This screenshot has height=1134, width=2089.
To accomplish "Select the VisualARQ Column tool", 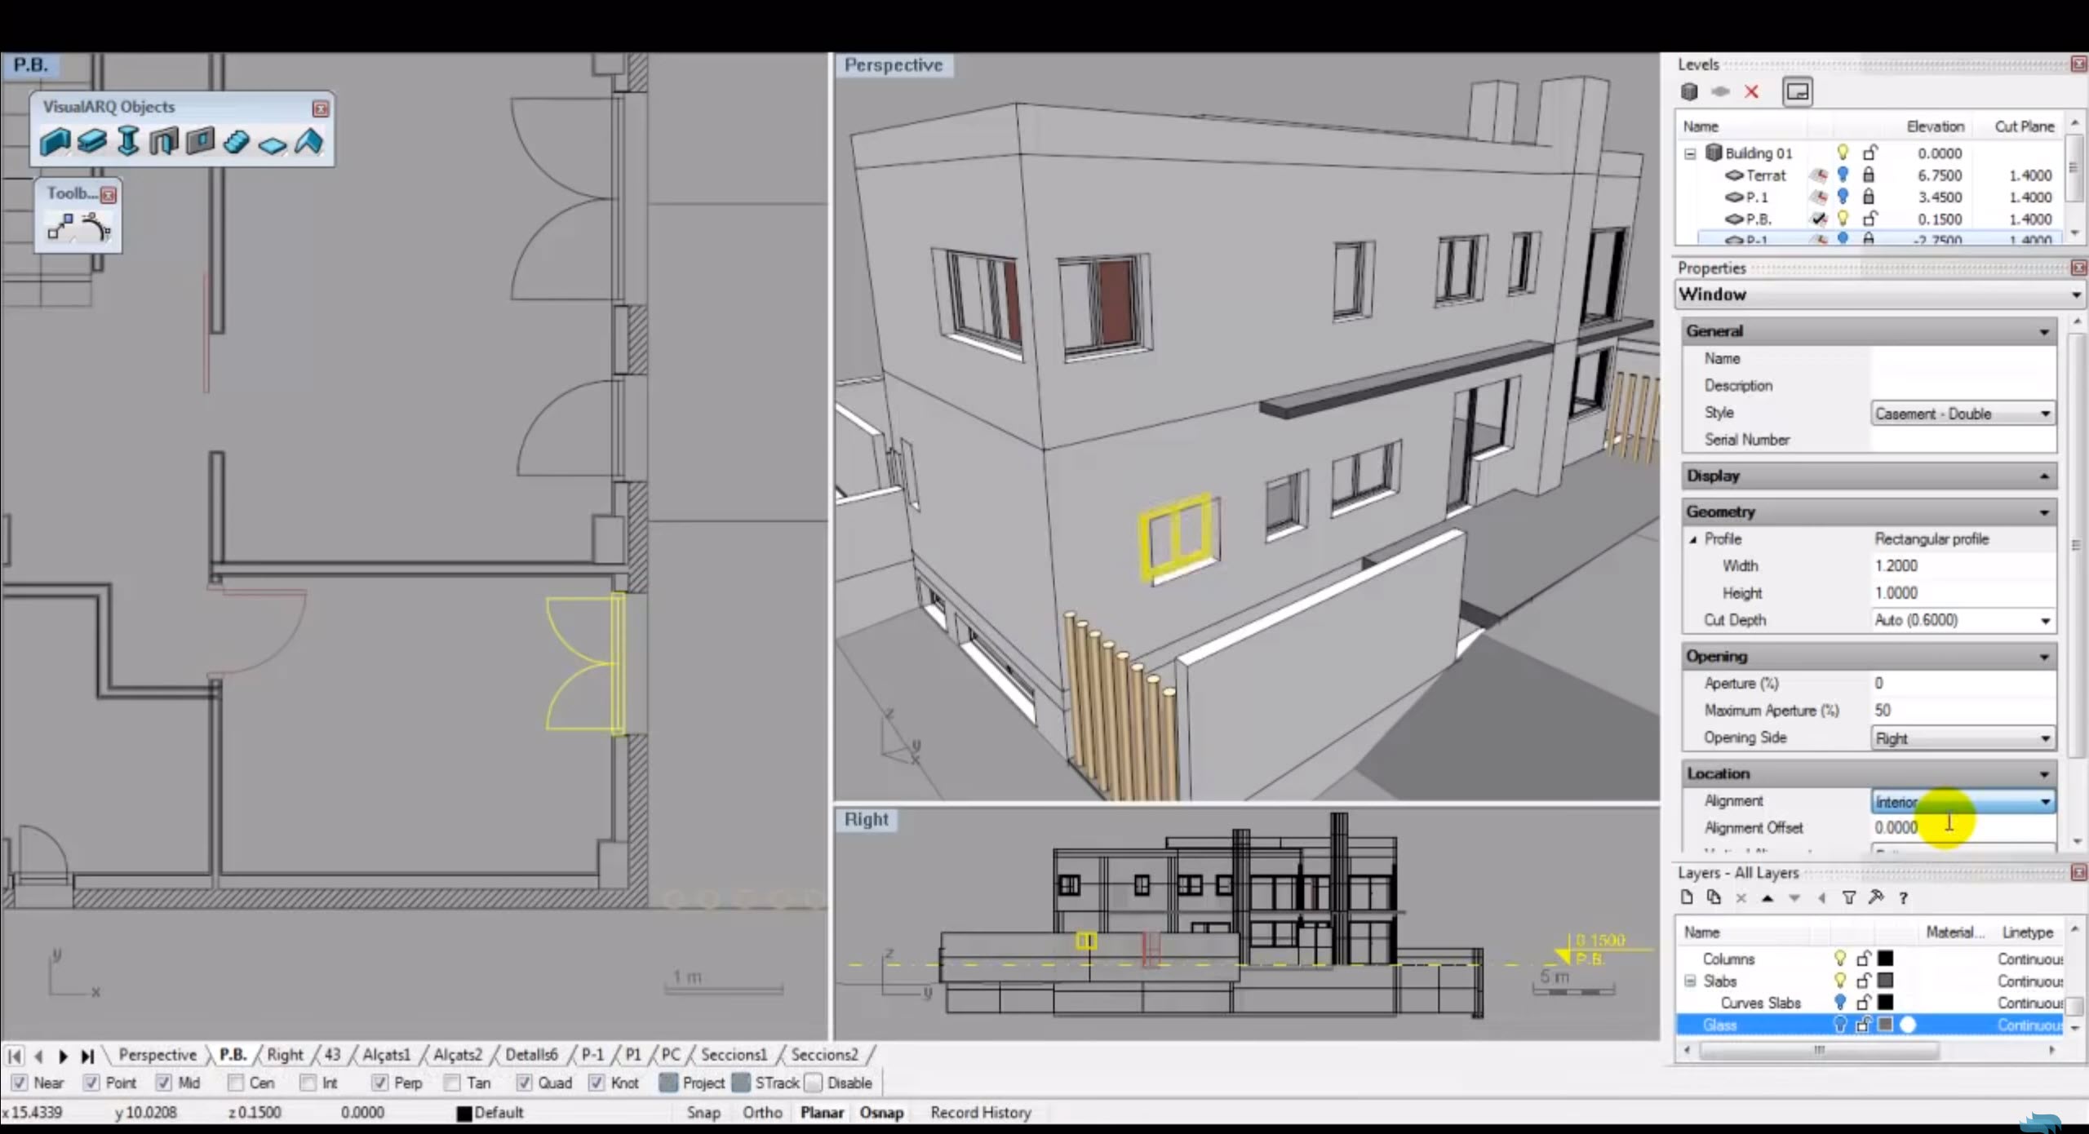I will (127, 142).
